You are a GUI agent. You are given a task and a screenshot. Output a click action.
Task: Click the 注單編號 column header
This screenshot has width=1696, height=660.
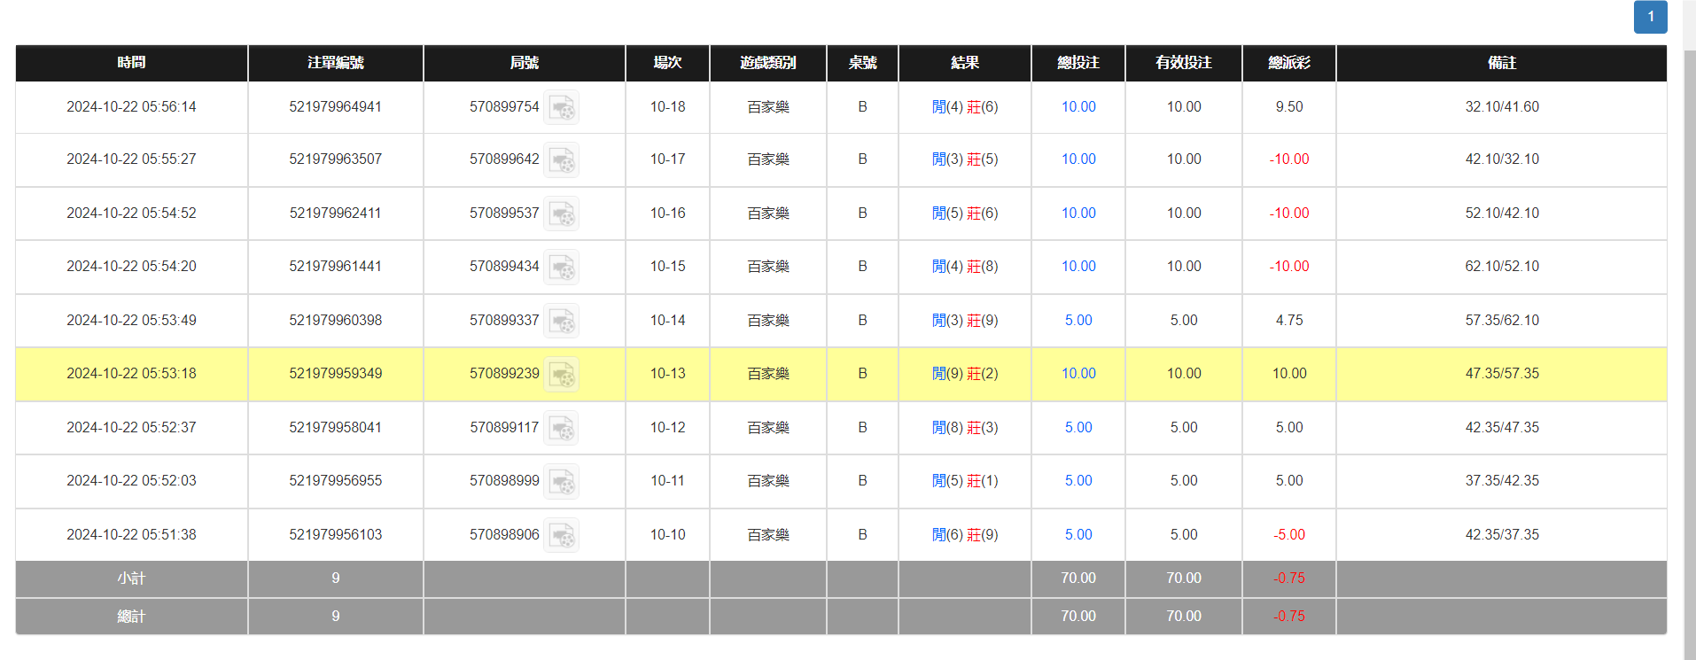coord(335,63)
